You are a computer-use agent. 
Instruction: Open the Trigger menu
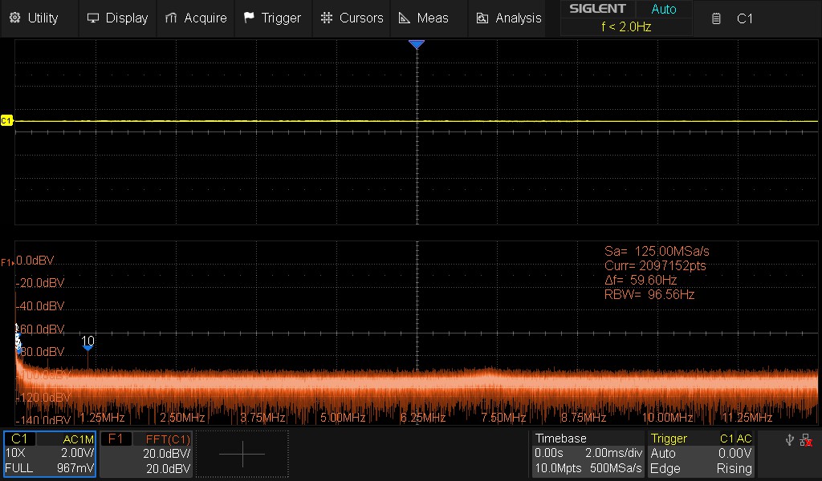pyautogui.click(x=273, y=18)
